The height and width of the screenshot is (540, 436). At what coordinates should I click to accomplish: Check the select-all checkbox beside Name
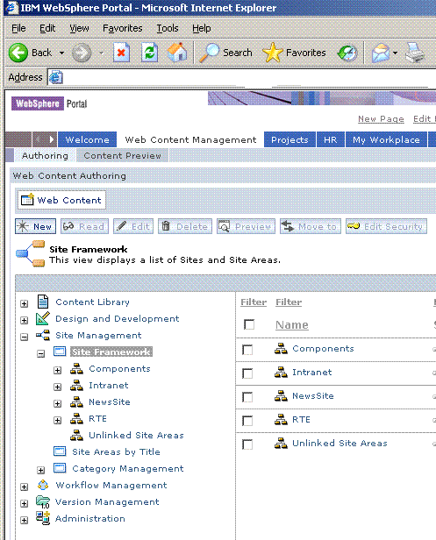pos(249,324)
